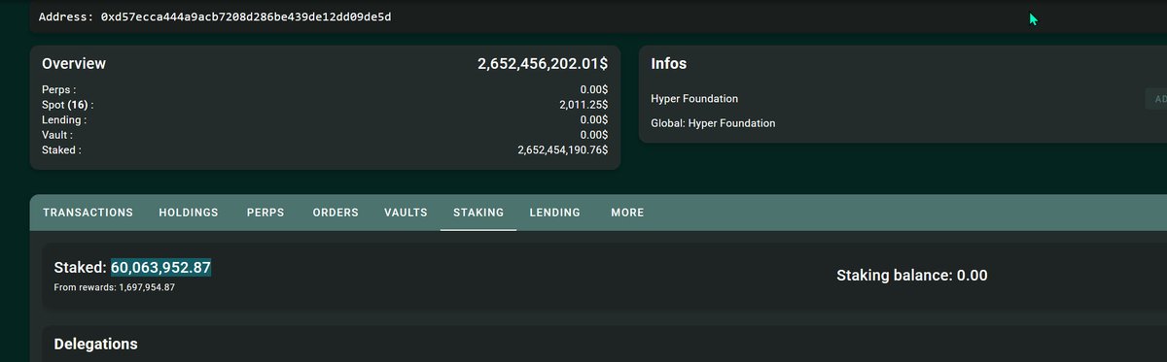Open the More tab menu
The image size is (1167, 362).
click(627, 213)
